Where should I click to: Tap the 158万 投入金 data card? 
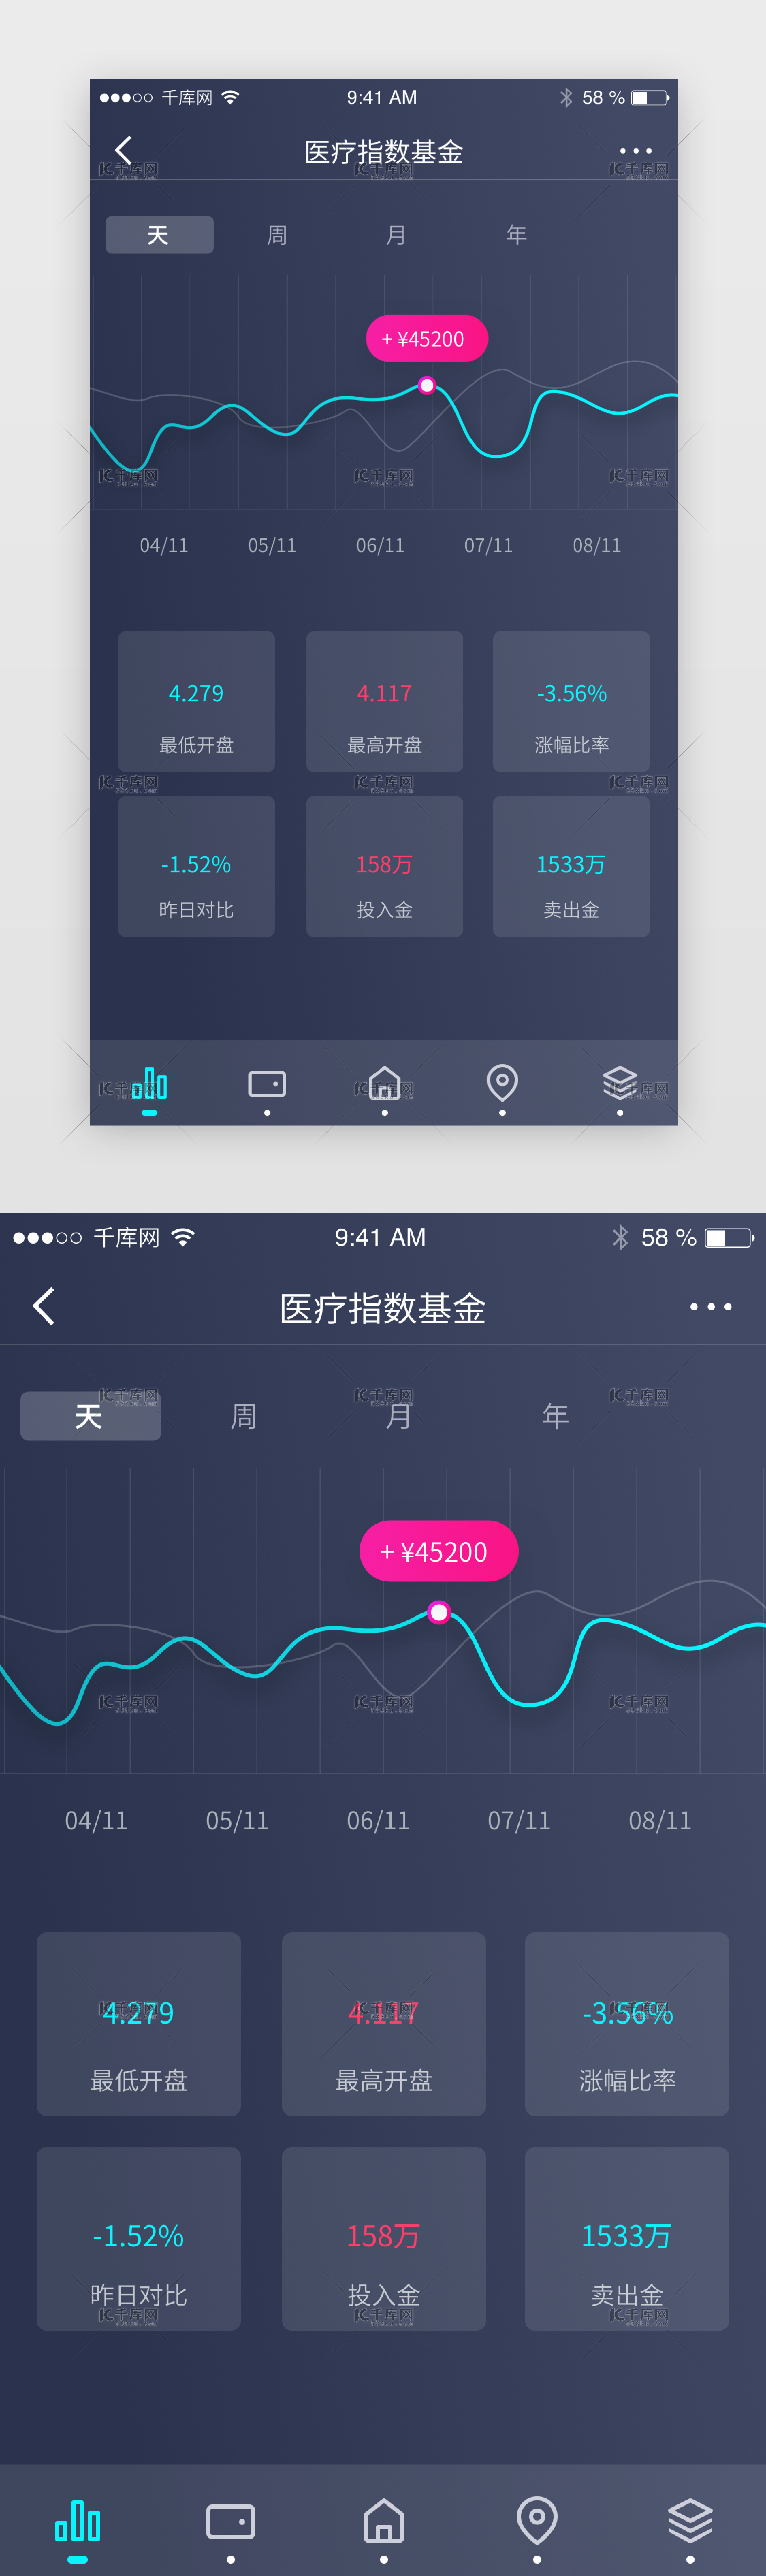(x=383, y=2243)
